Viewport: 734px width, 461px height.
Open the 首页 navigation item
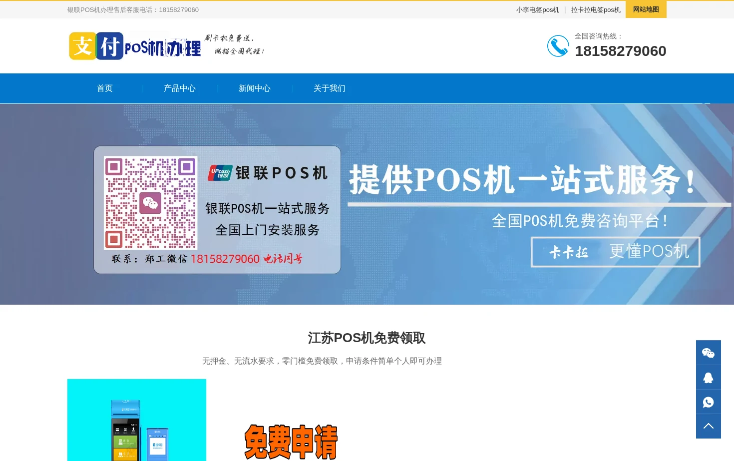(x=105, y=88)
